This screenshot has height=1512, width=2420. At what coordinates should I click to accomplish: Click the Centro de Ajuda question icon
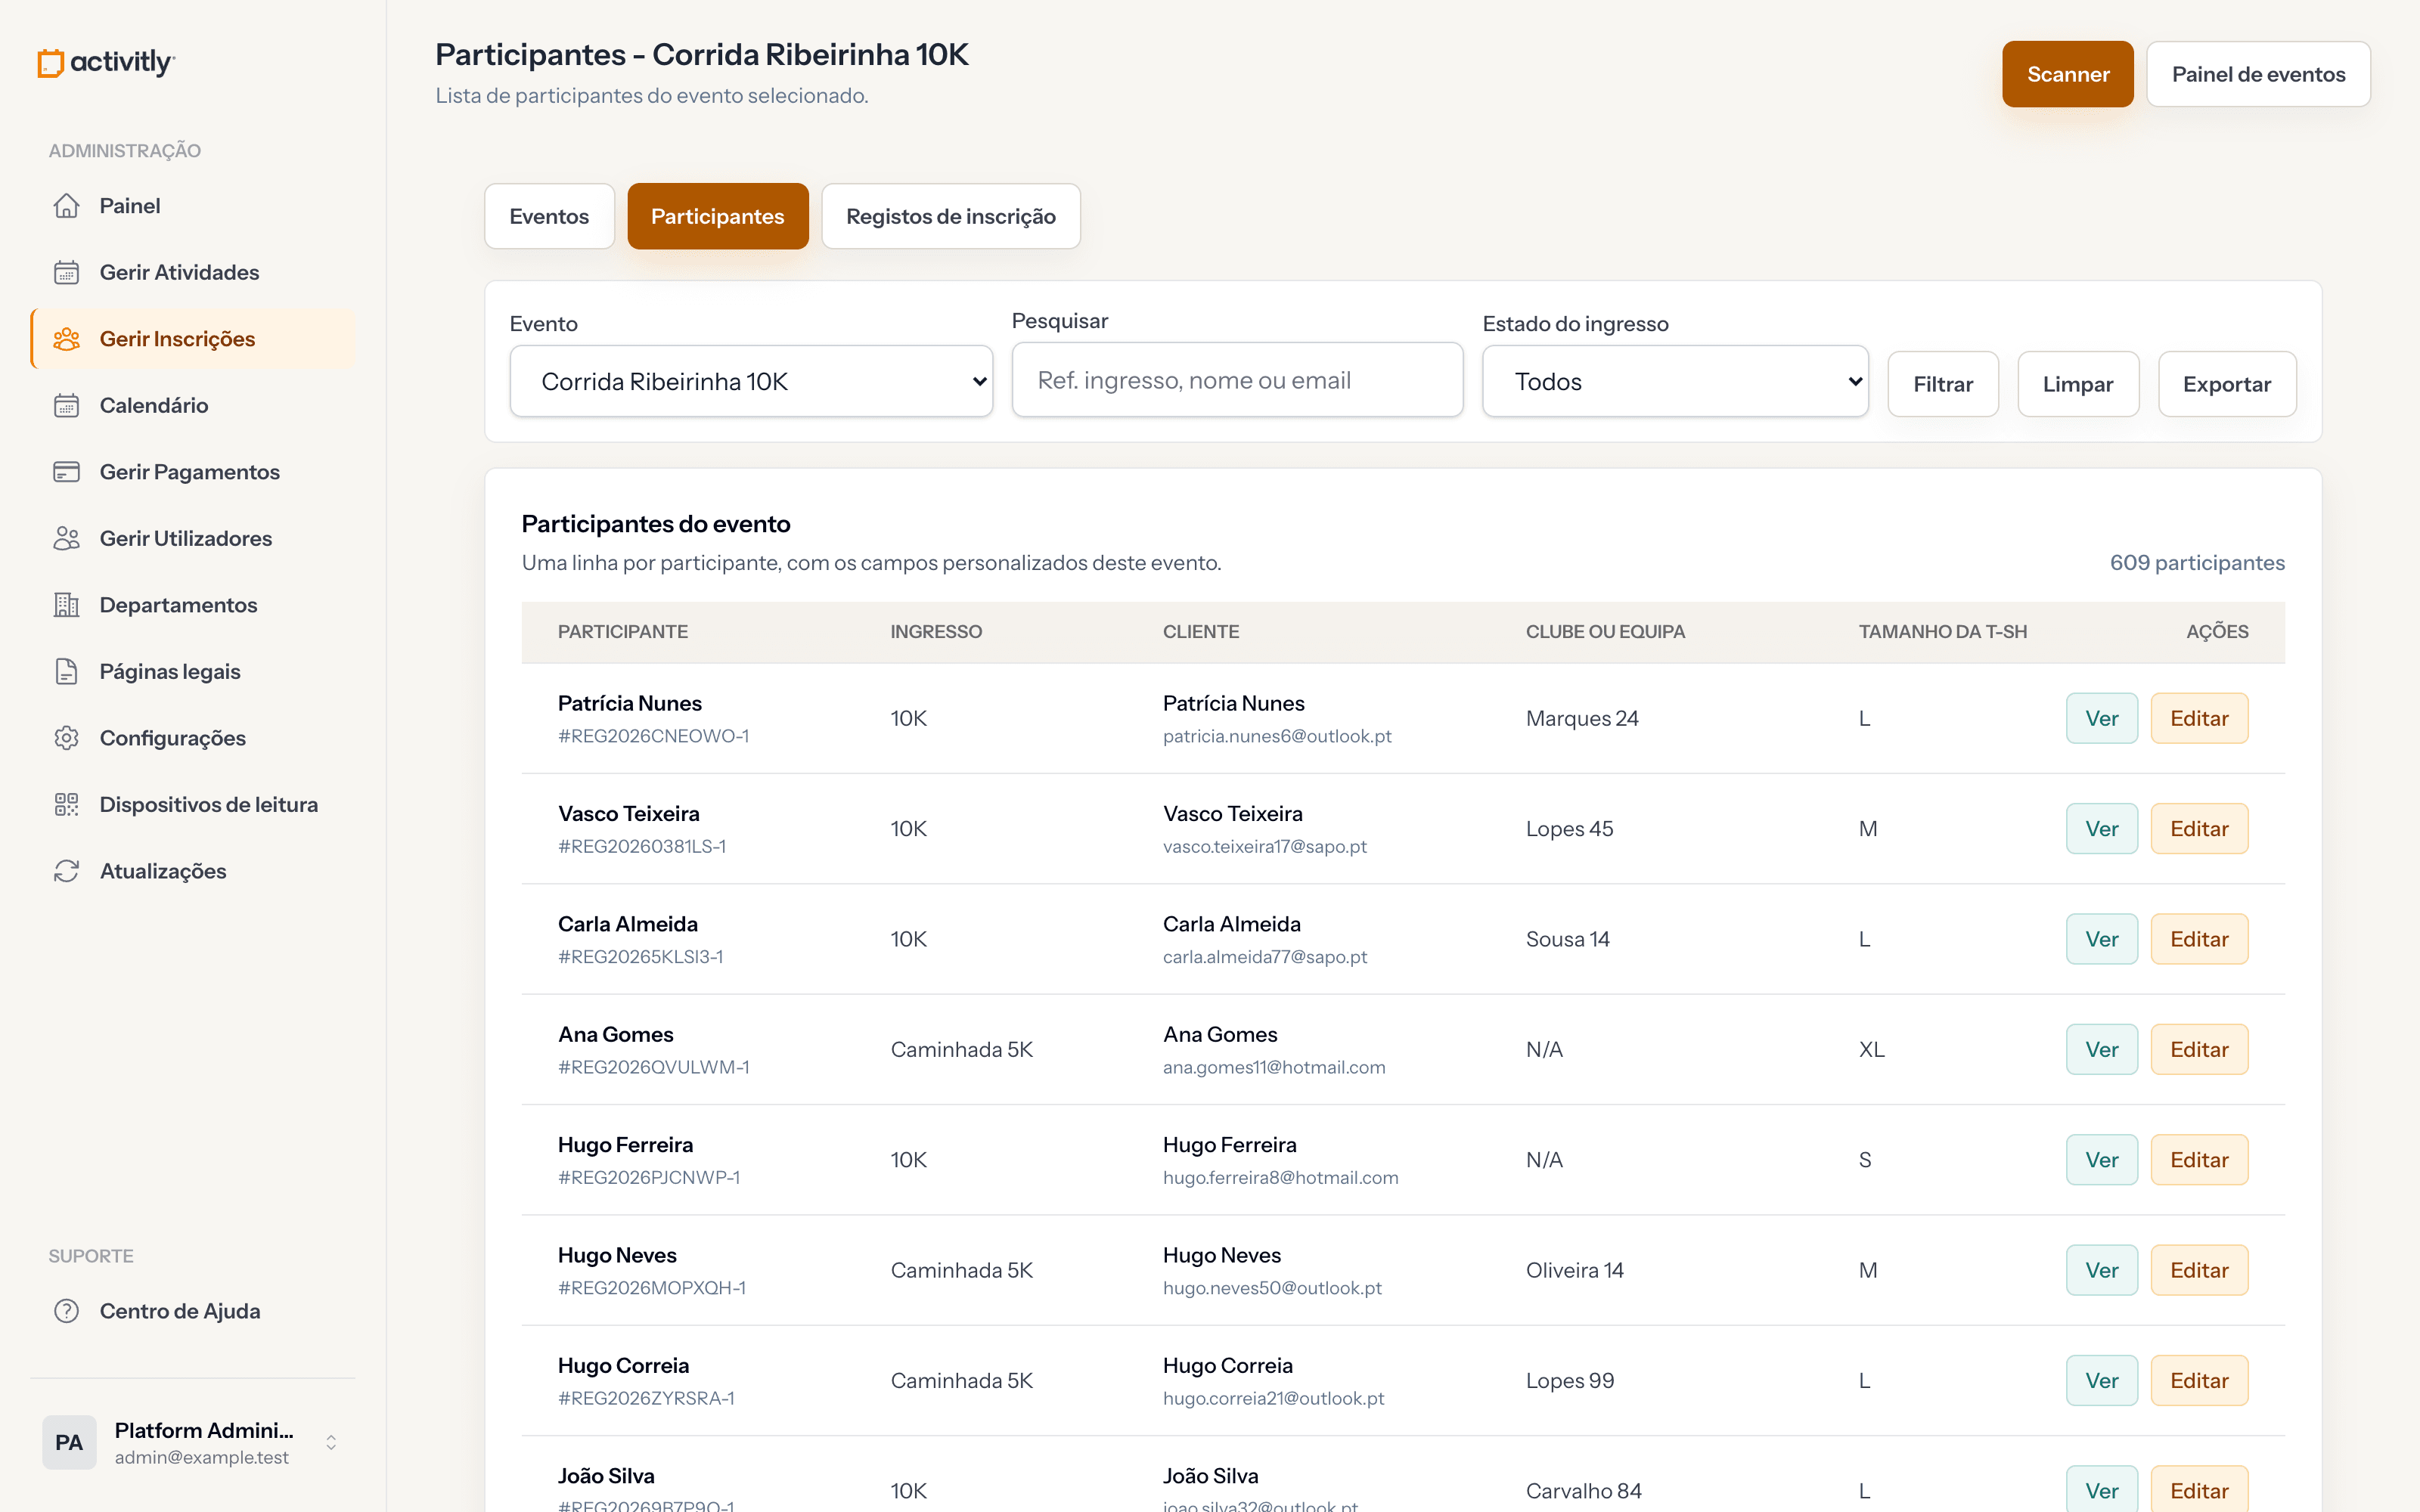(x=66, y=1311)
